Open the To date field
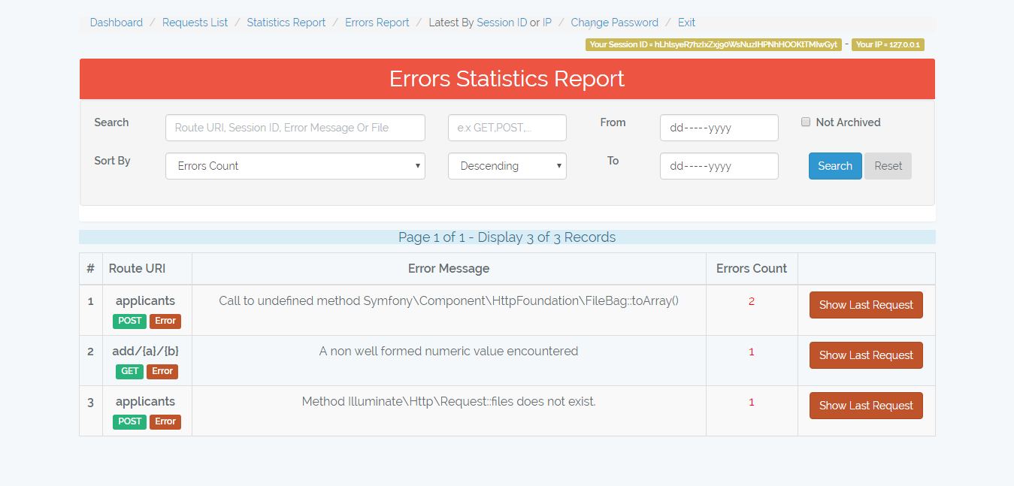This screenshot has width=1014, height=486. coord(719,166)
